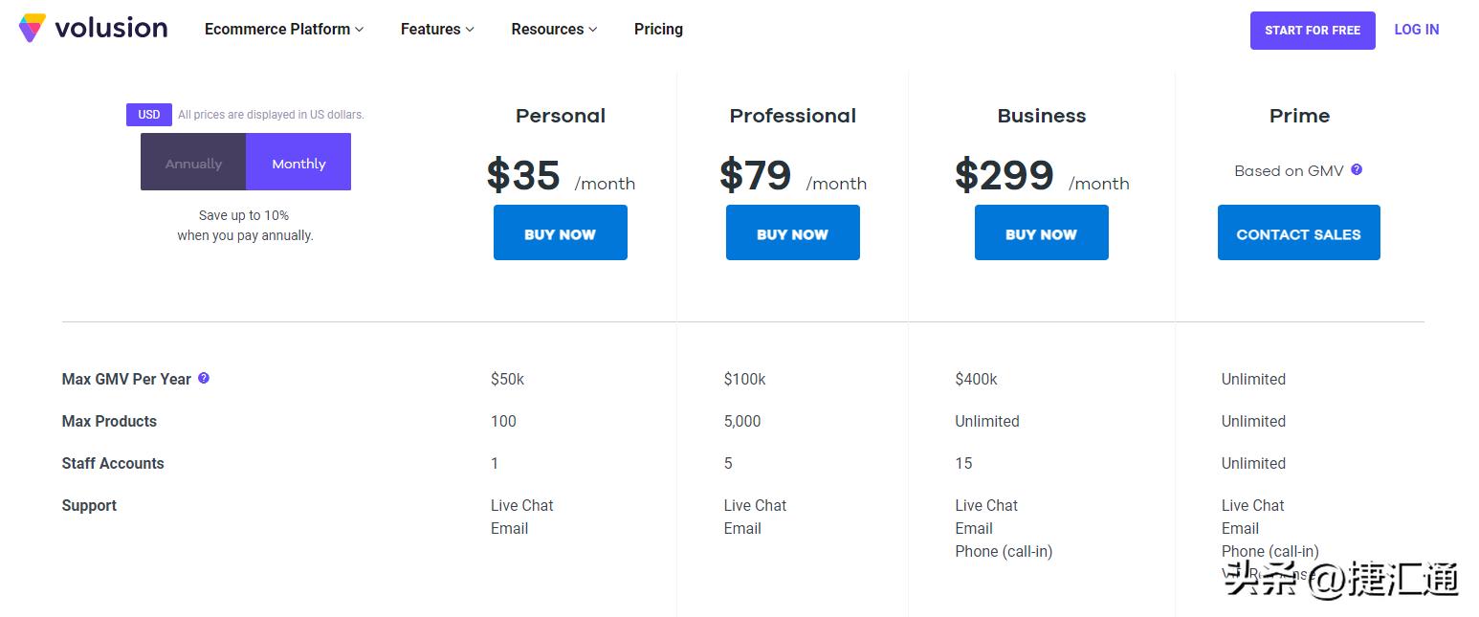Click the Volusion wordmark text
The height and width of the screenshot is (617, 1479).
pyautogui.click(x=111, y=29)
